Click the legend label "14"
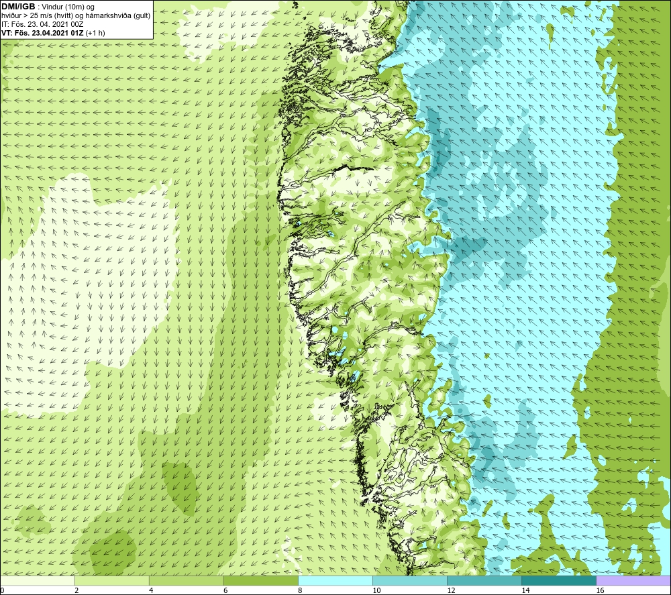 pos(525,591)
